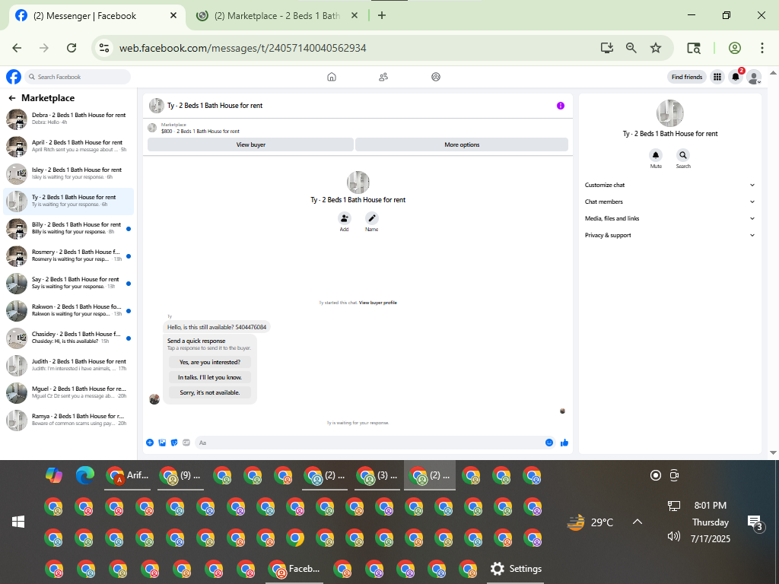Expand Privacy & support section
Image resolution: width=779 pixels, height=584 pixels.
tap(669, 236)
